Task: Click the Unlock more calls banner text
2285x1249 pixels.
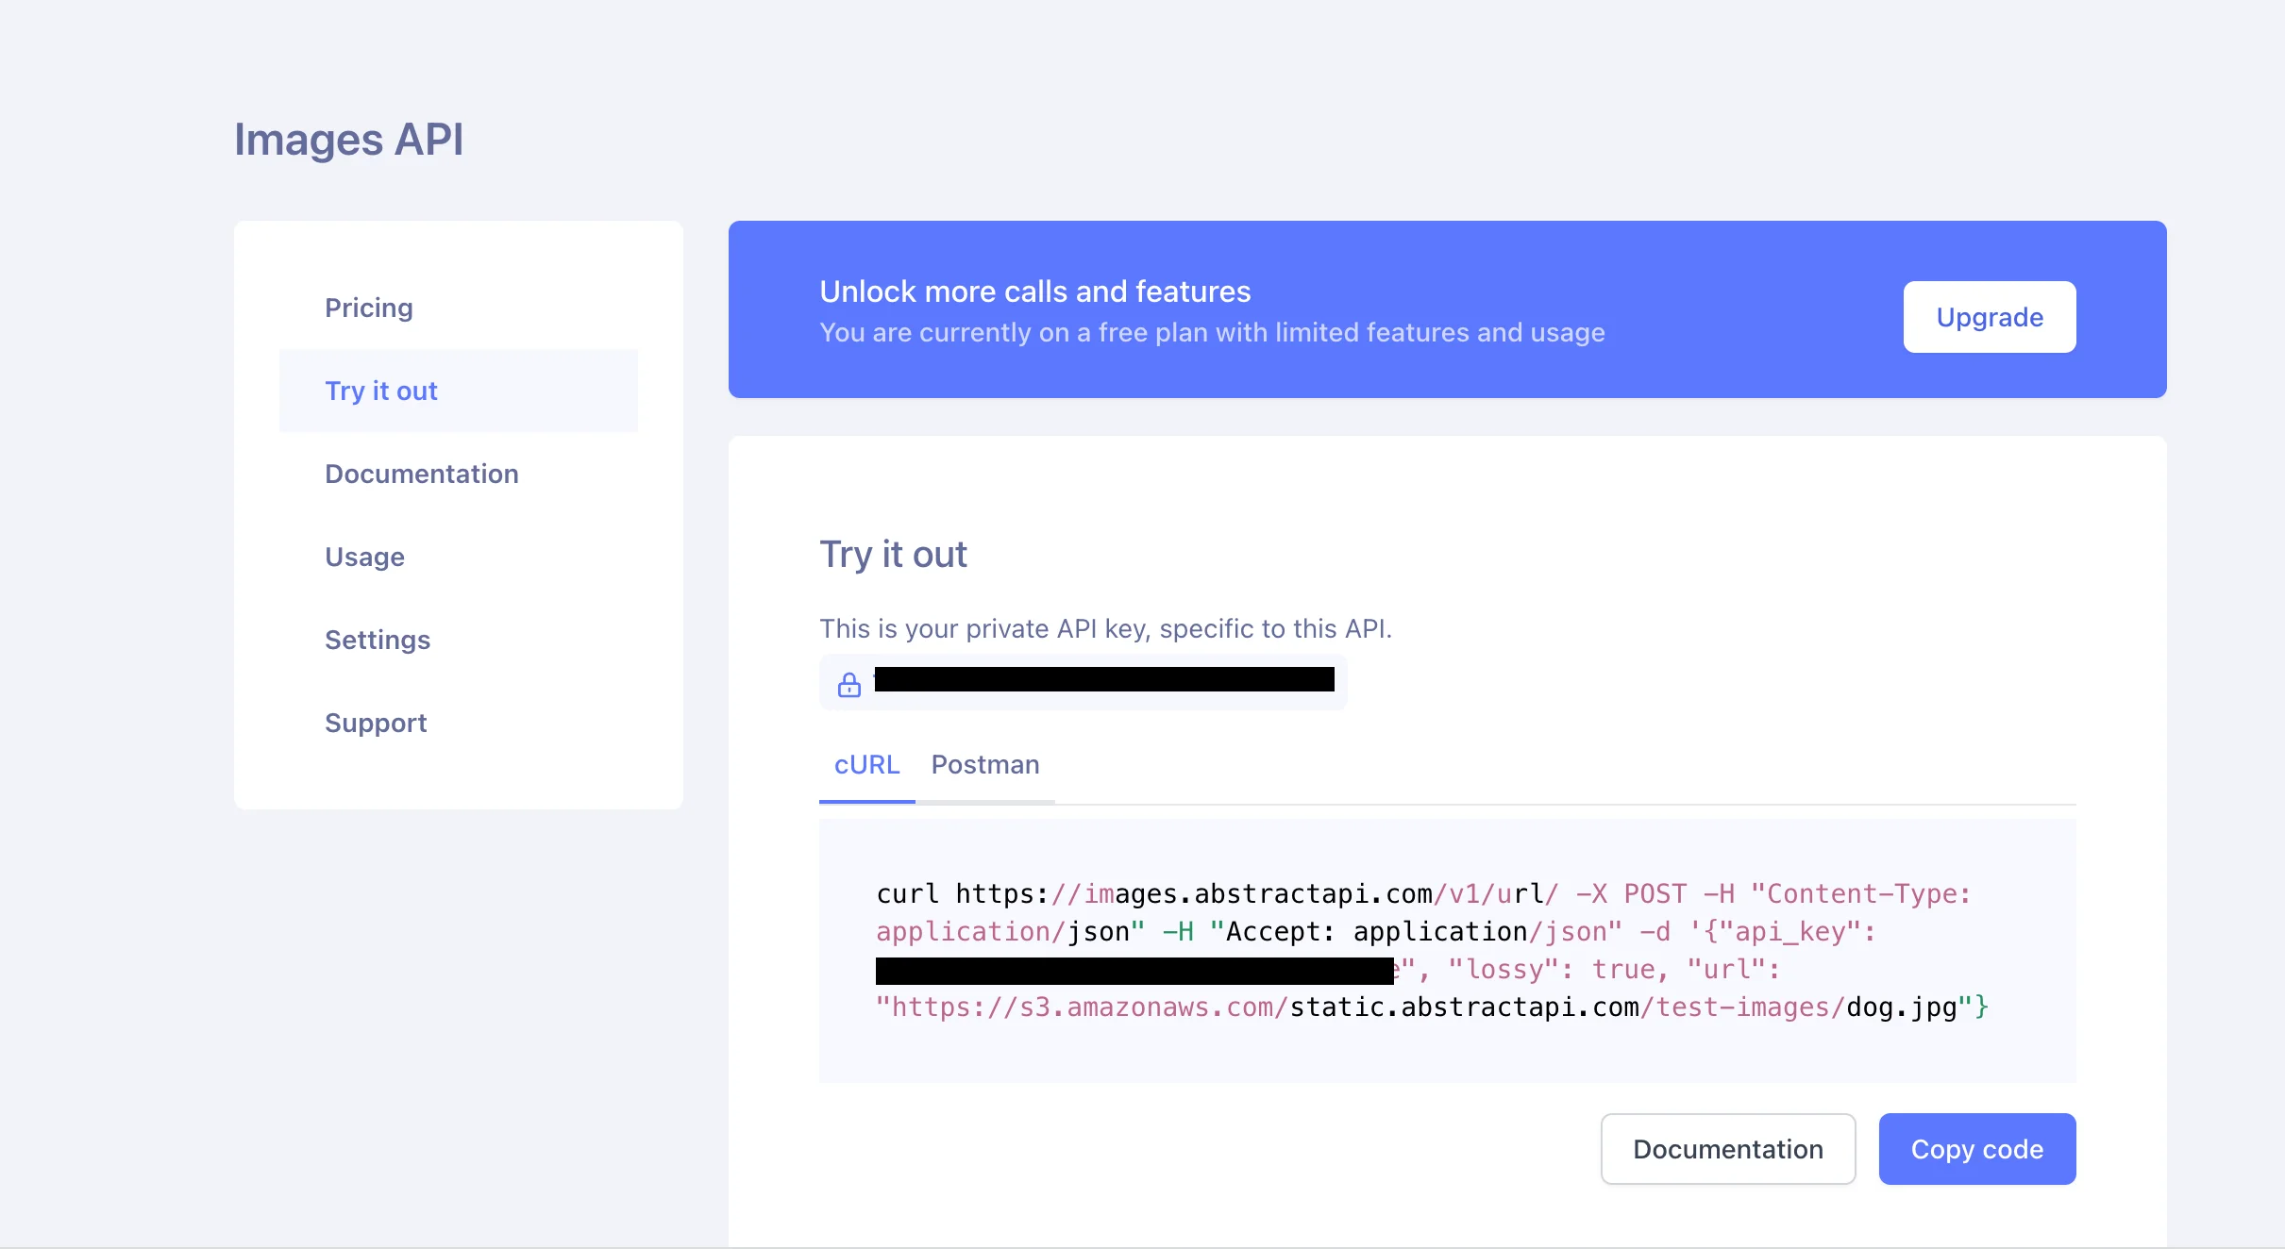Action: pyautogui.click(x=1034, y=291)
